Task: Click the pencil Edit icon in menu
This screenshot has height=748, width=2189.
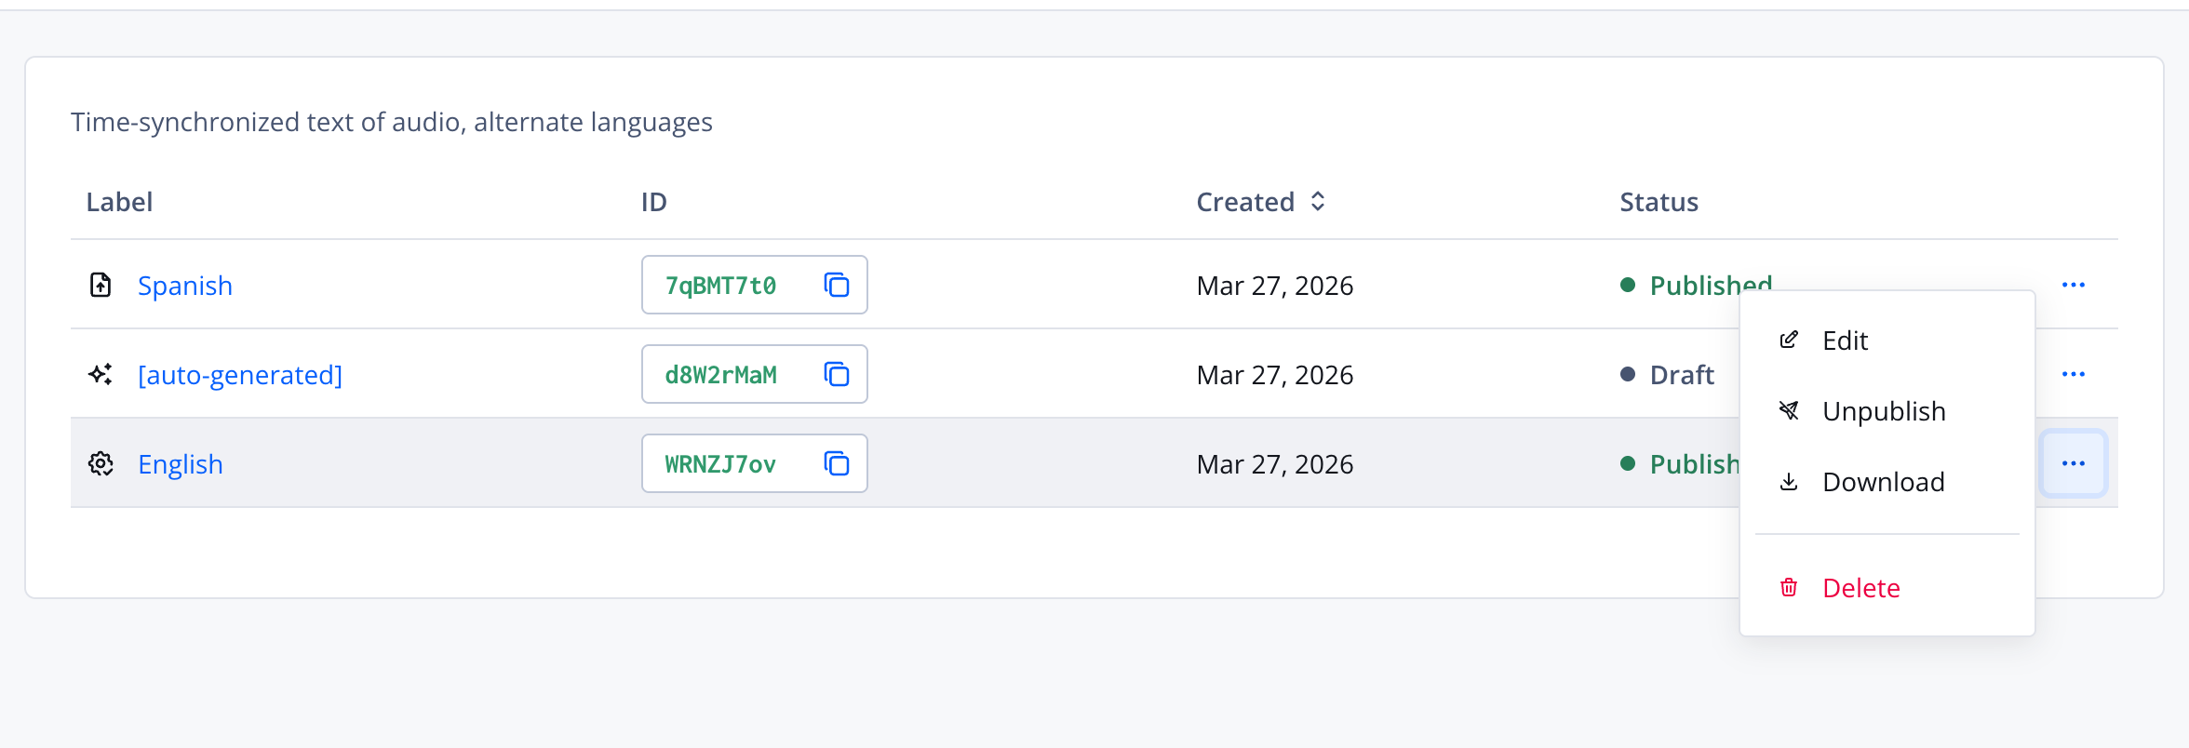Action: tap(1789, 340)
